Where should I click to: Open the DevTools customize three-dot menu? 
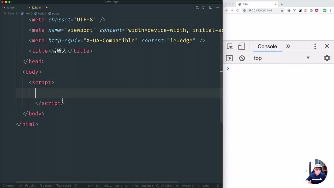pos(315,46)
